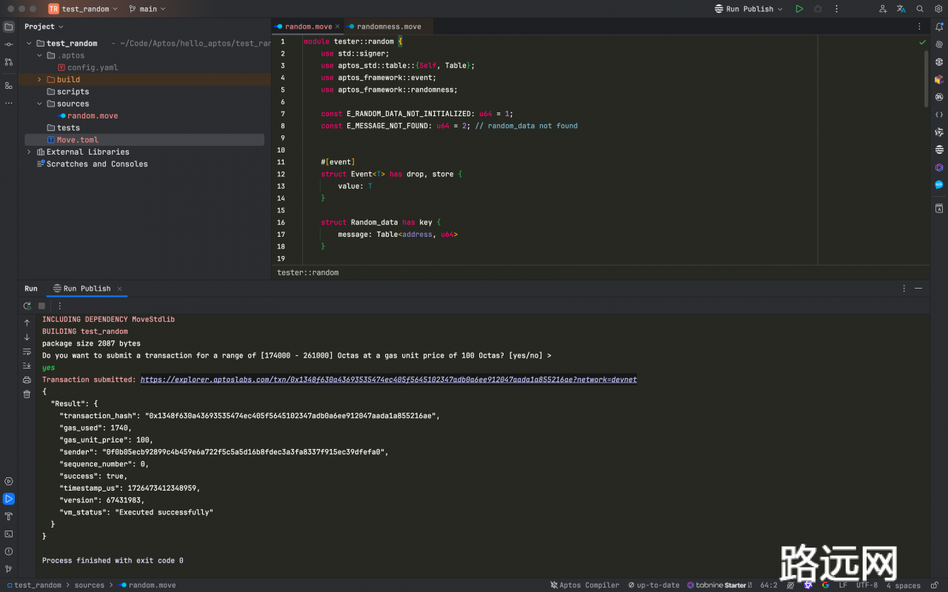The height and width of the screenshot is (592, 948).
Task: Run the Run Publish configuration with green play
Action: [799, 9]
